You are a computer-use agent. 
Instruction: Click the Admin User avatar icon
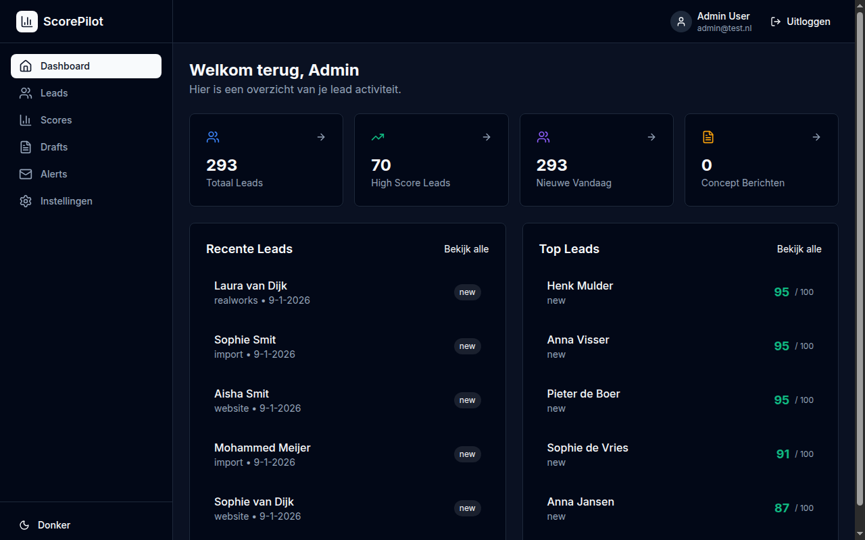[x=681, y=22]
